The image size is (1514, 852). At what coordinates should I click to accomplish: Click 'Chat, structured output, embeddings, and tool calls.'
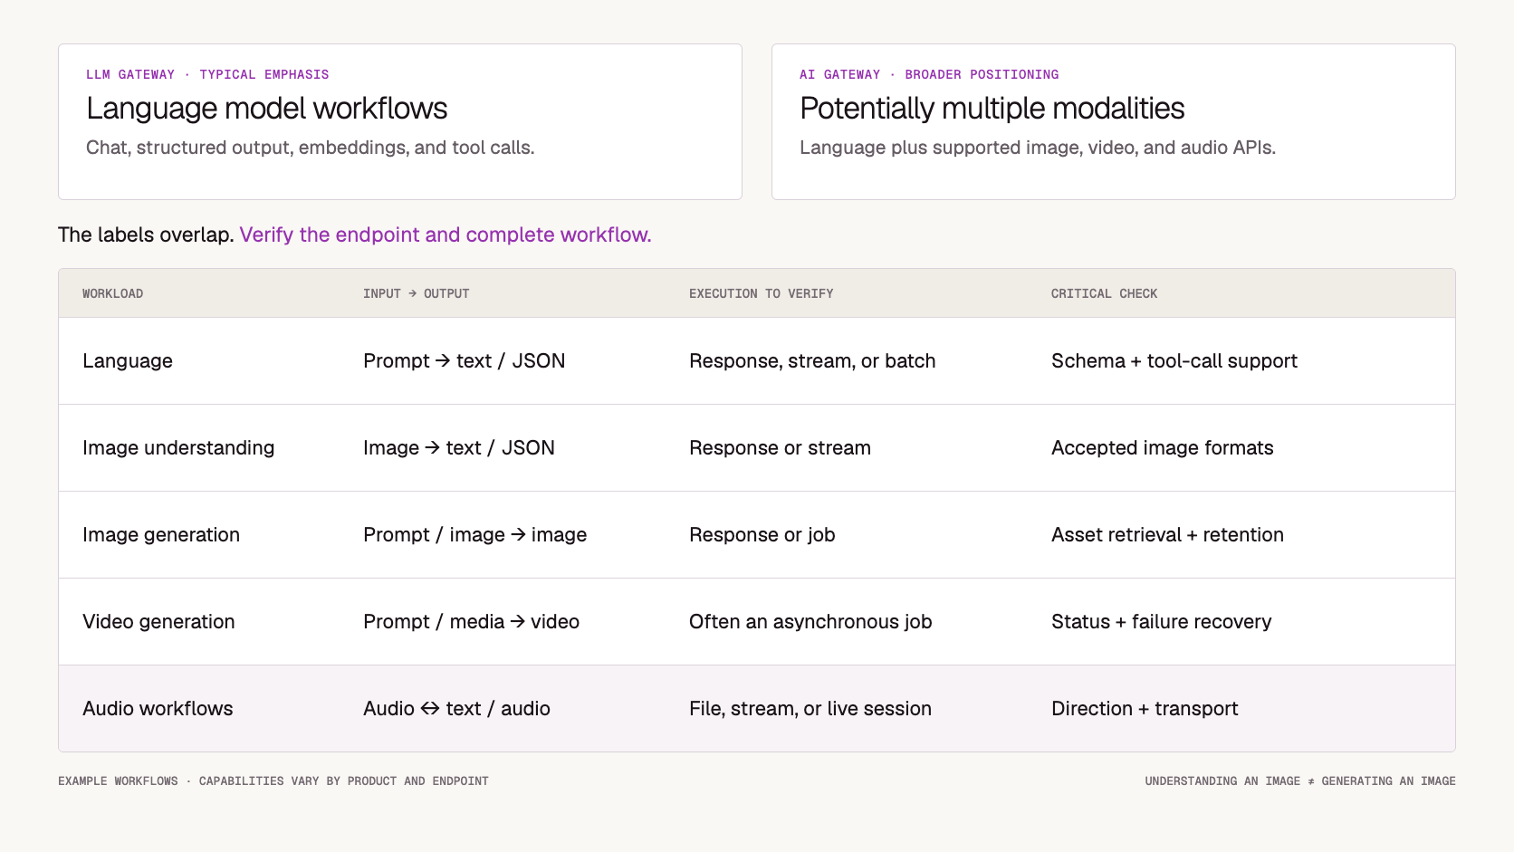(x=310, y=148)
